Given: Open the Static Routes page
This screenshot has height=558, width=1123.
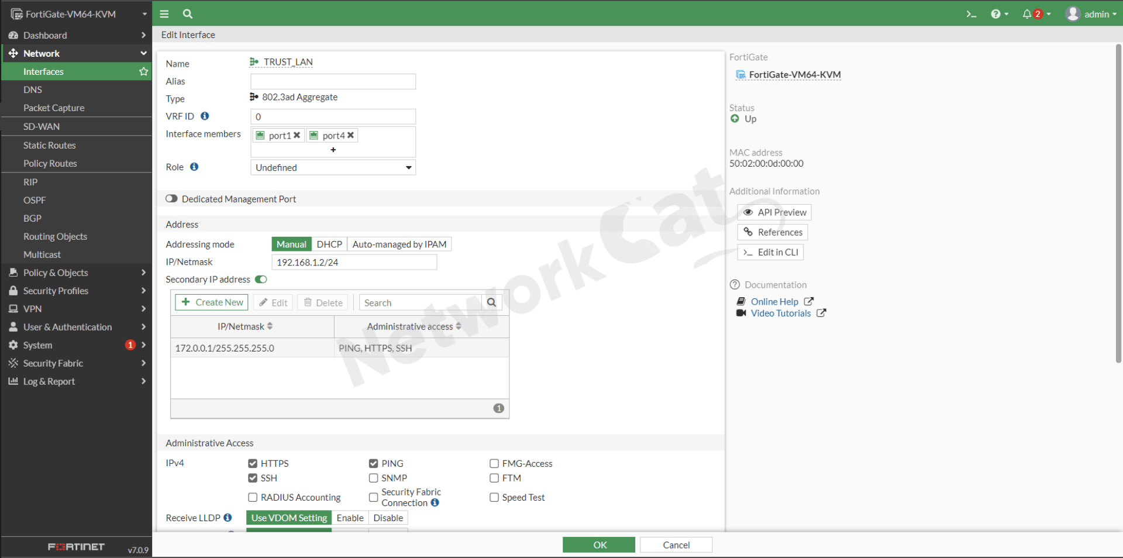Looking at the screenshot, I should click(49, 145).
